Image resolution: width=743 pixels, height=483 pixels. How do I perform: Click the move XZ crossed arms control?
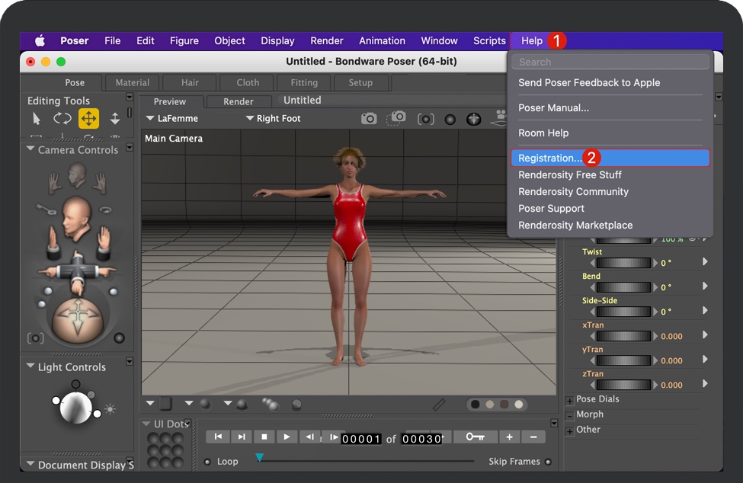point(77,272)
